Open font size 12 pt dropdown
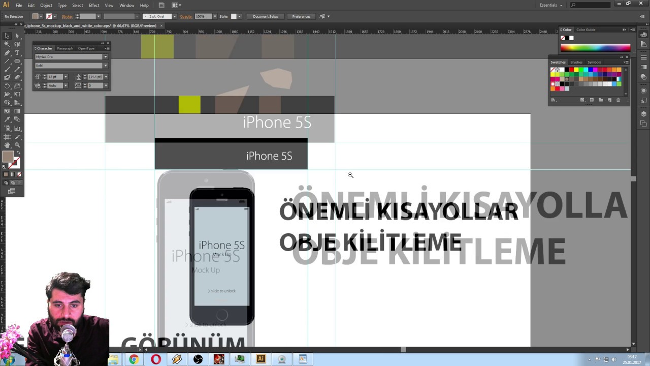 [x=66, y=77]
